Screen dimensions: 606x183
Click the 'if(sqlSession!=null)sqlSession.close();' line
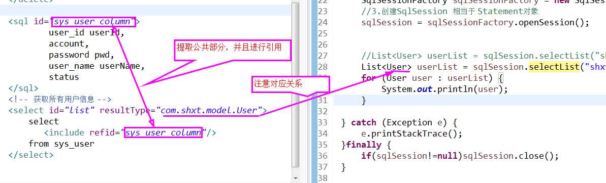coord(460,156)
